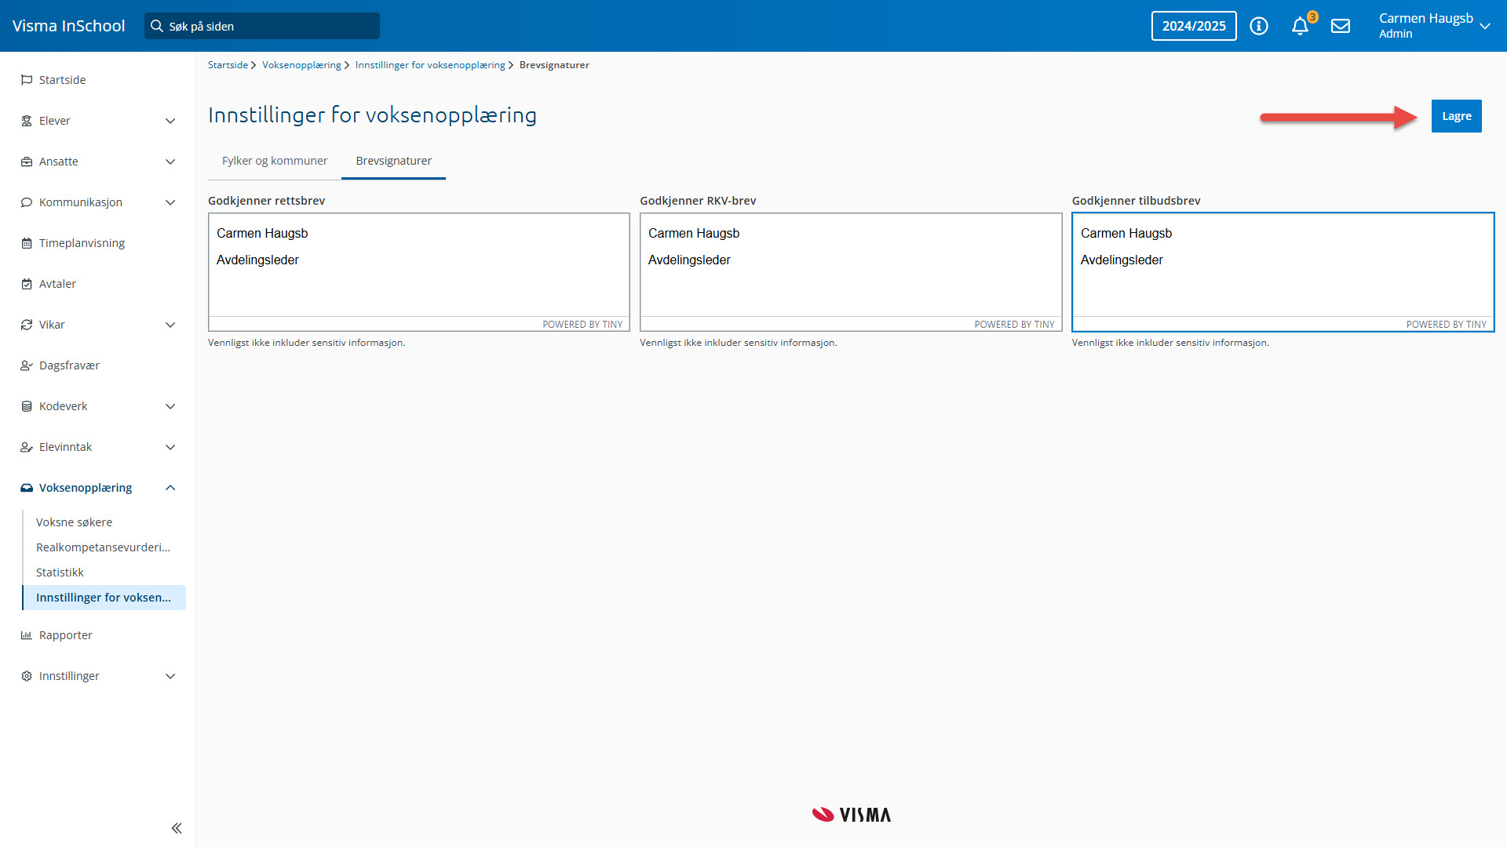The width and height of the screenshot is (1507, 847).
Task: Expand the Kodeverk menu chevron
Action: coord(170,406)
